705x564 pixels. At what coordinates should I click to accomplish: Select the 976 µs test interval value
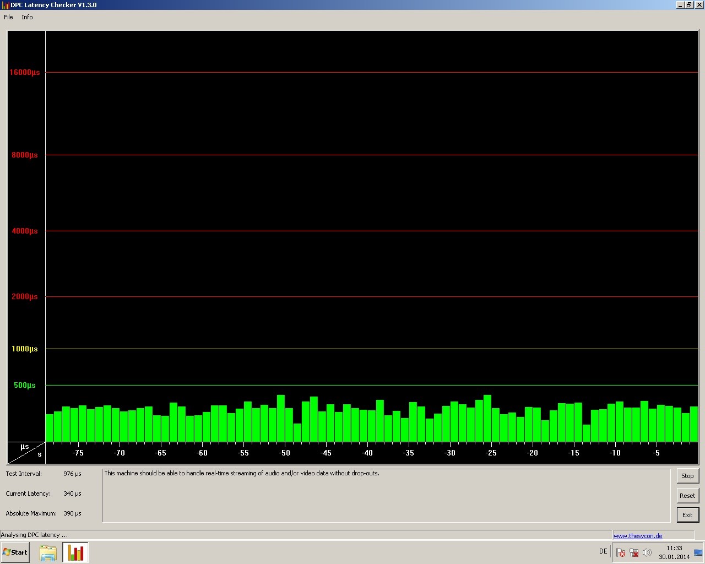tap(72, 474)
